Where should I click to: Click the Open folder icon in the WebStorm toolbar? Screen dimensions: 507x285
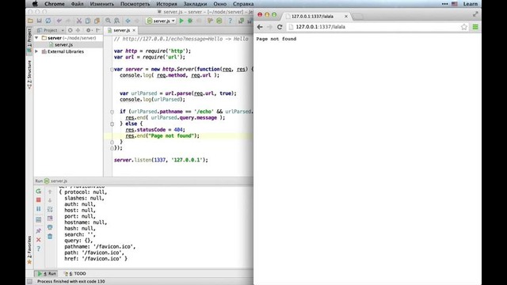(x=30, y=21)
